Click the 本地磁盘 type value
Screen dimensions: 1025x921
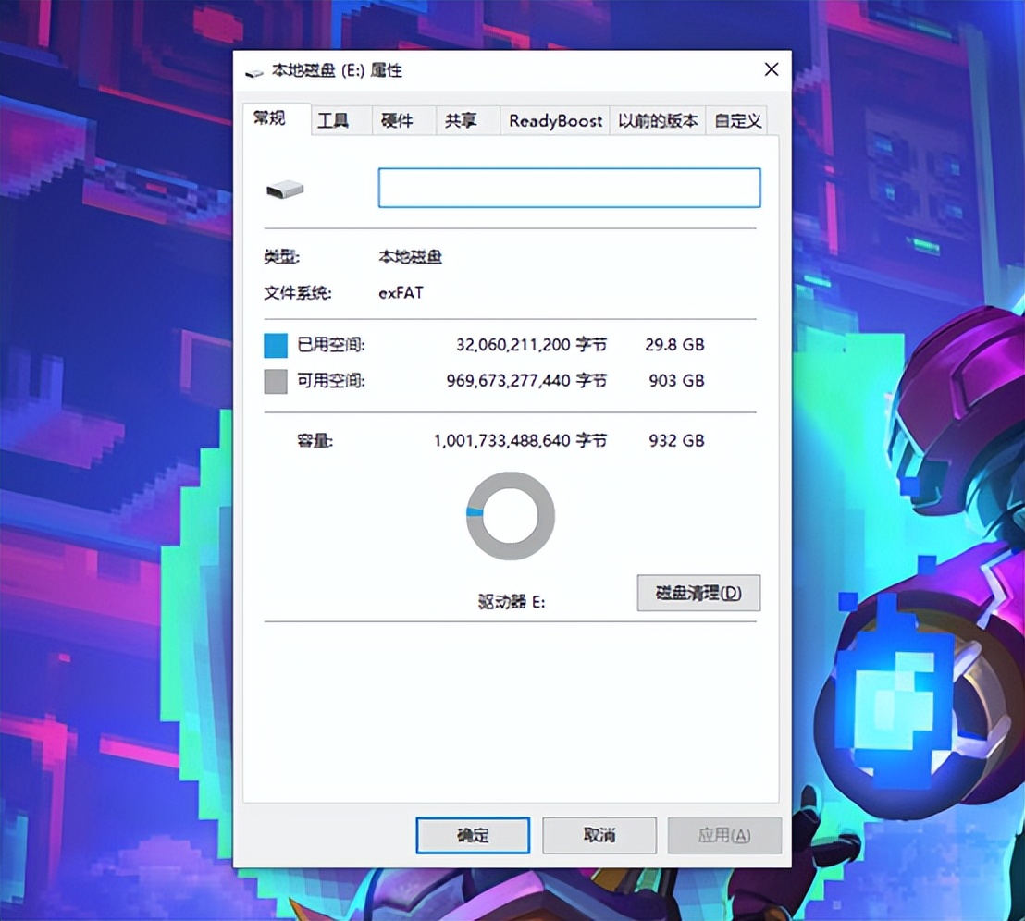410,257
